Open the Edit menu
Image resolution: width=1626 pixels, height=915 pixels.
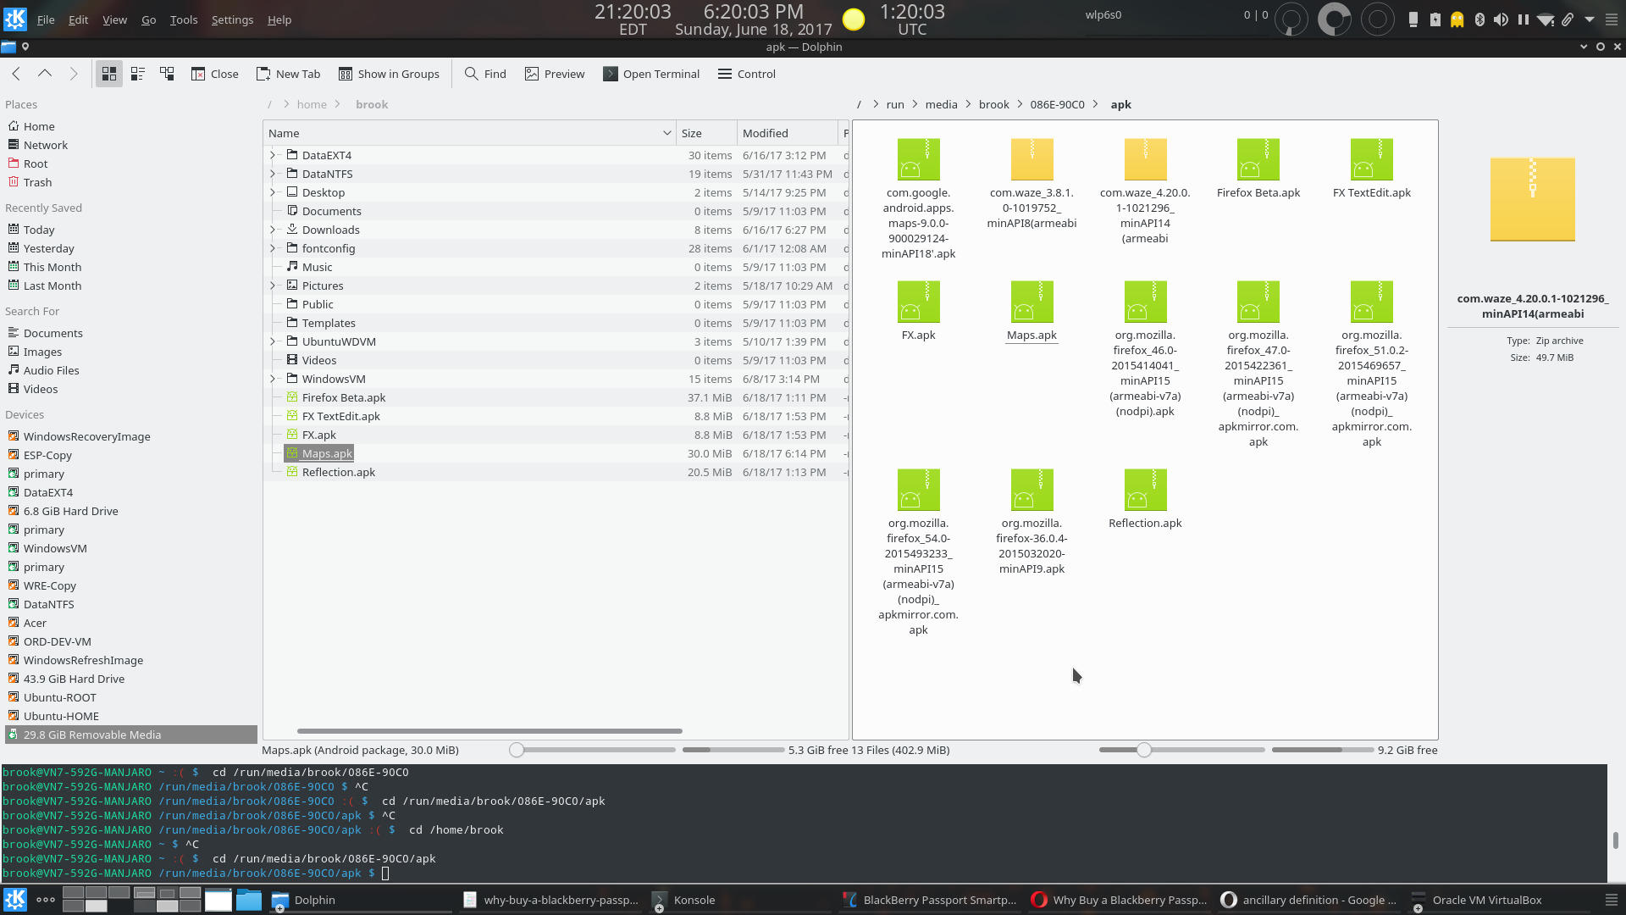click(x=78, y=19)
